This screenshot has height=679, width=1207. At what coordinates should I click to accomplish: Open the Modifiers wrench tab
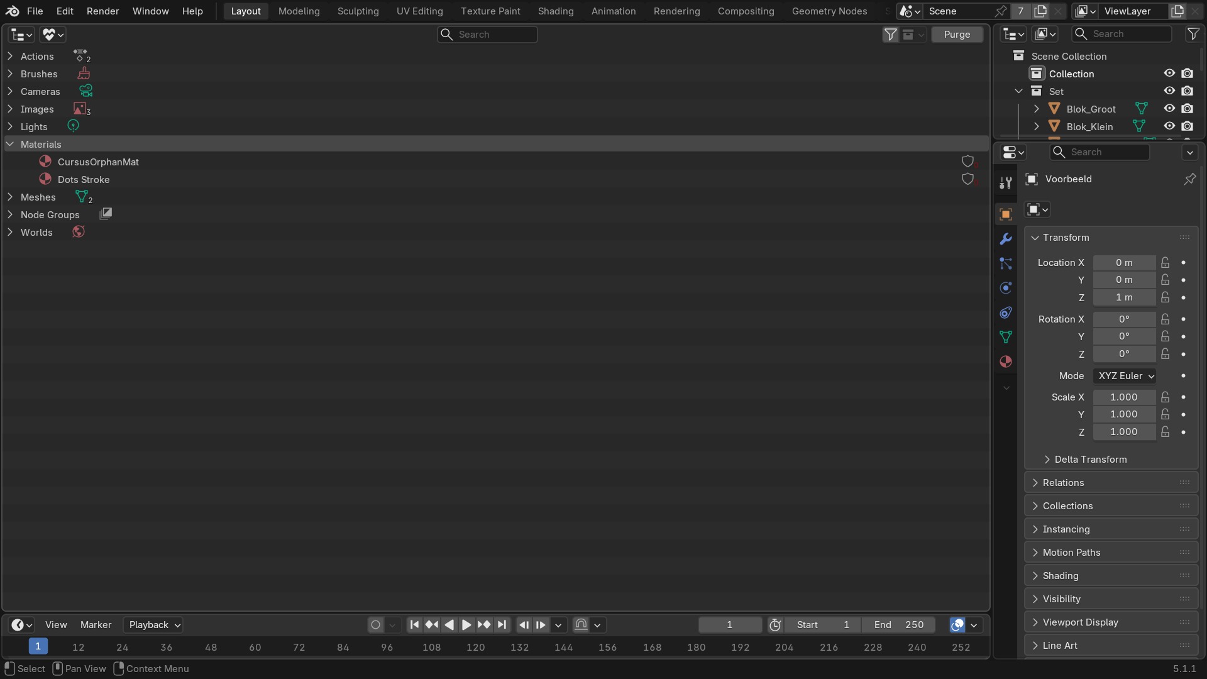(1006, 239)
